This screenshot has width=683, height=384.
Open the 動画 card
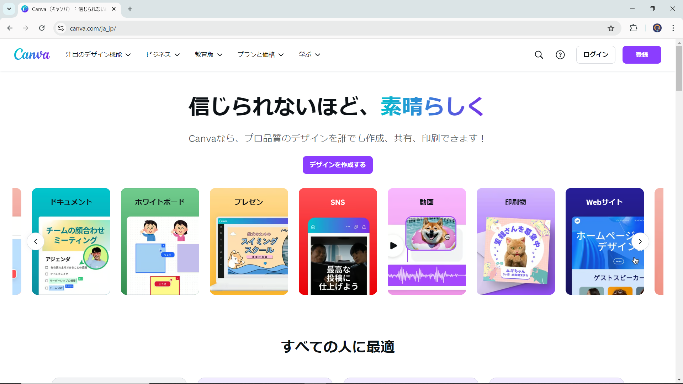[x=427, y=241]
